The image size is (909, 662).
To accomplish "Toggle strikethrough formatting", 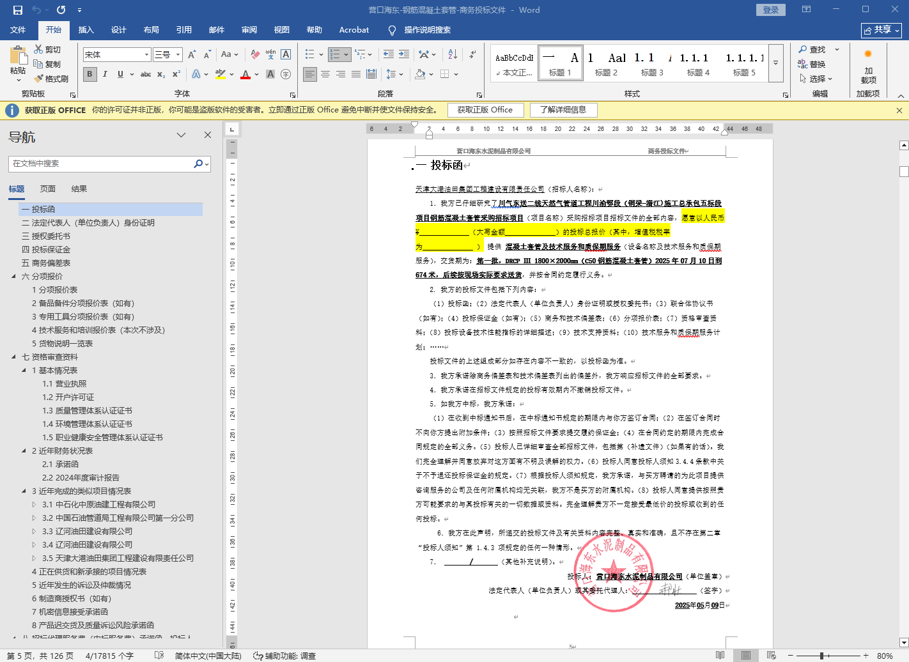I will [146, 74].
